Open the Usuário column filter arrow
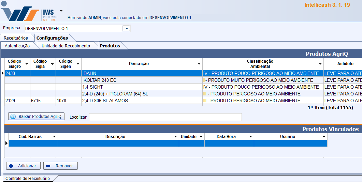 pos(324,137)
